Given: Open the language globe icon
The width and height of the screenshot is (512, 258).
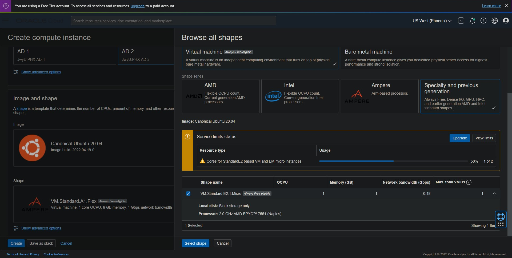Looking at the screenshot, I should (495, 21).
